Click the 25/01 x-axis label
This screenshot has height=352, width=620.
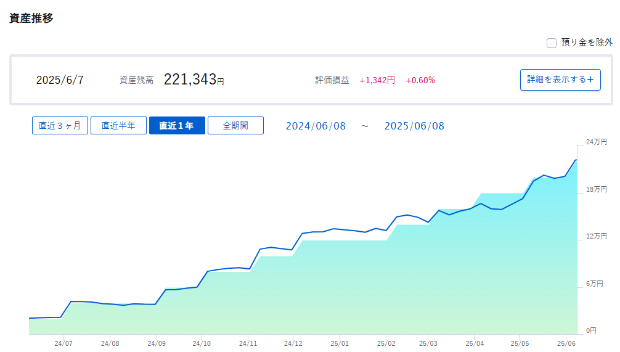click(340, 343)
